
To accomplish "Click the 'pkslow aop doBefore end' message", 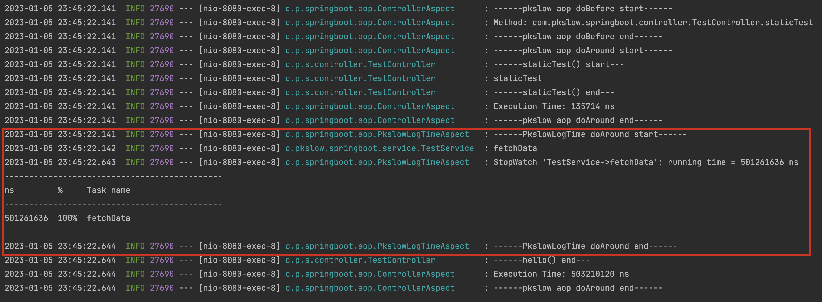I will [578, 37].
